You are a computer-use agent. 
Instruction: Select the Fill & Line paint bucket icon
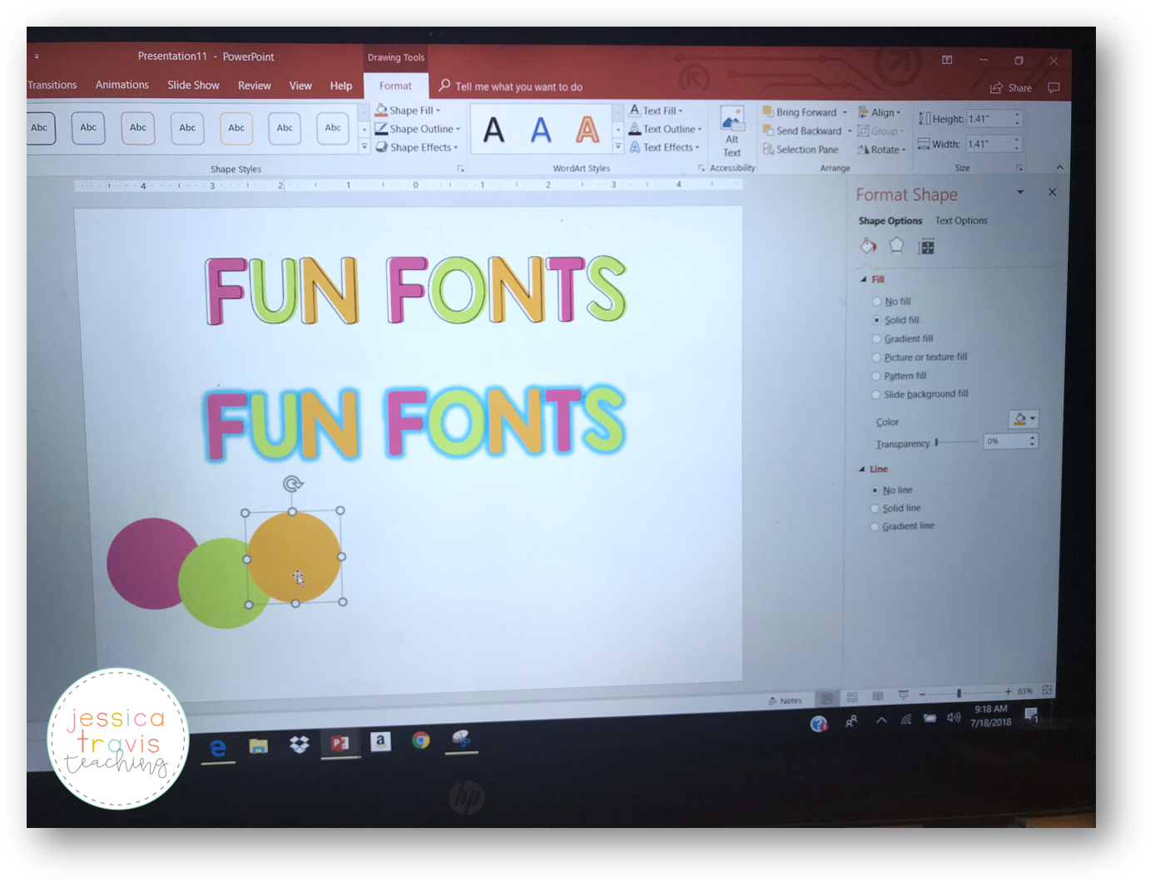(868, 246)
